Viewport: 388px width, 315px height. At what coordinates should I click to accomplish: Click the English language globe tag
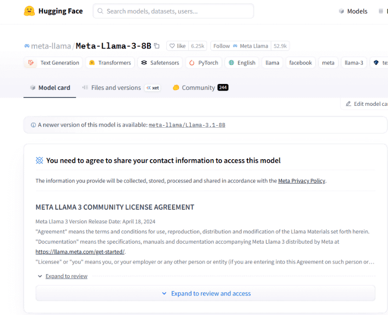click(242, 63)
